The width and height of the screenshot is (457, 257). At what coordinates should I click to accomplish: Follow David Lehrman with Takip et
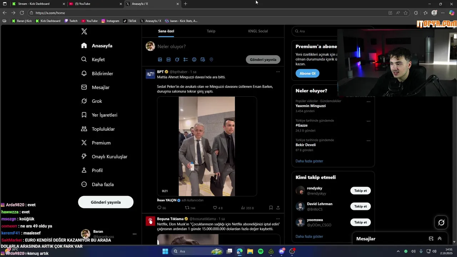[x=361, y=206]
